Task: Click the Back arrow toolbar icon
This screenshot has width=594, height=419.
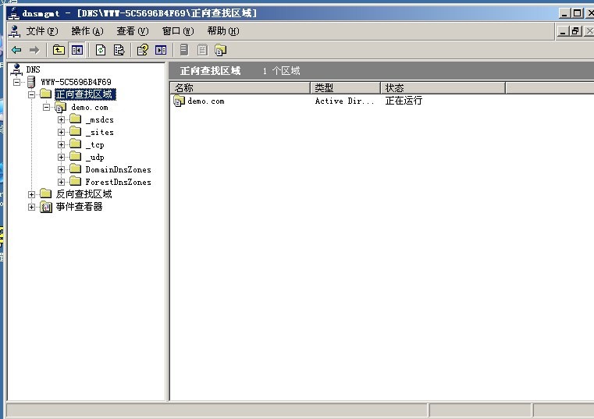Action: click(x=16, y=50)
